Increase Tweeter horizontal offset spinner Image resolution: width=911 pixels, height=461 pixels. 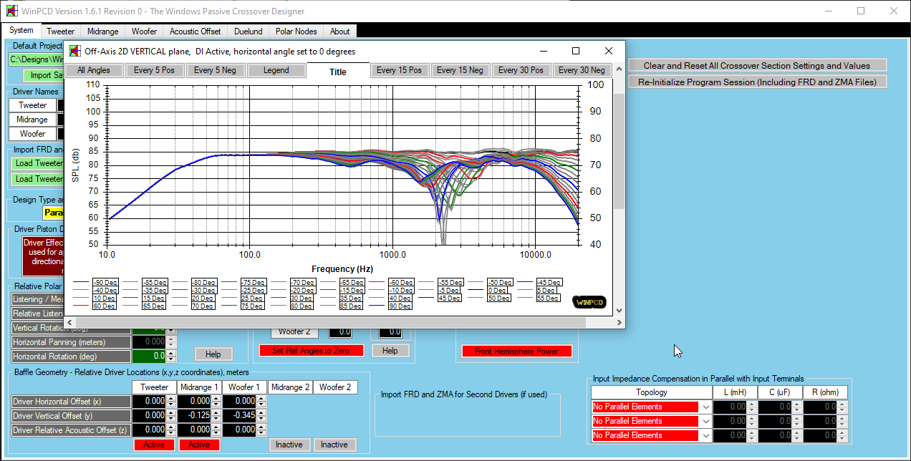tap(170, 399)
